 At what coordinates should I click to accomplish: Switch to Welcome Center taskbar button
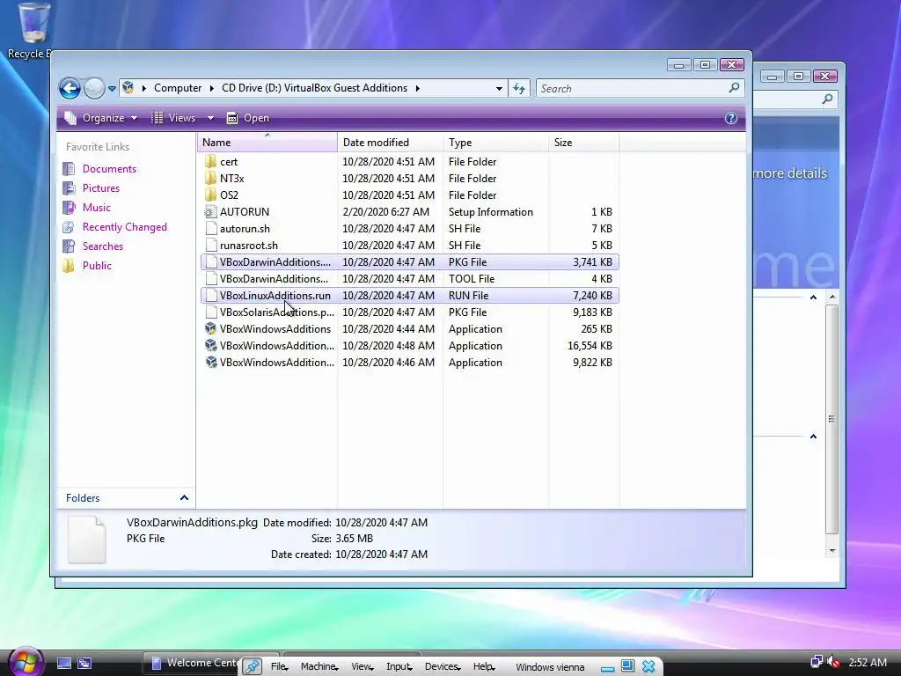click(193, 663)
